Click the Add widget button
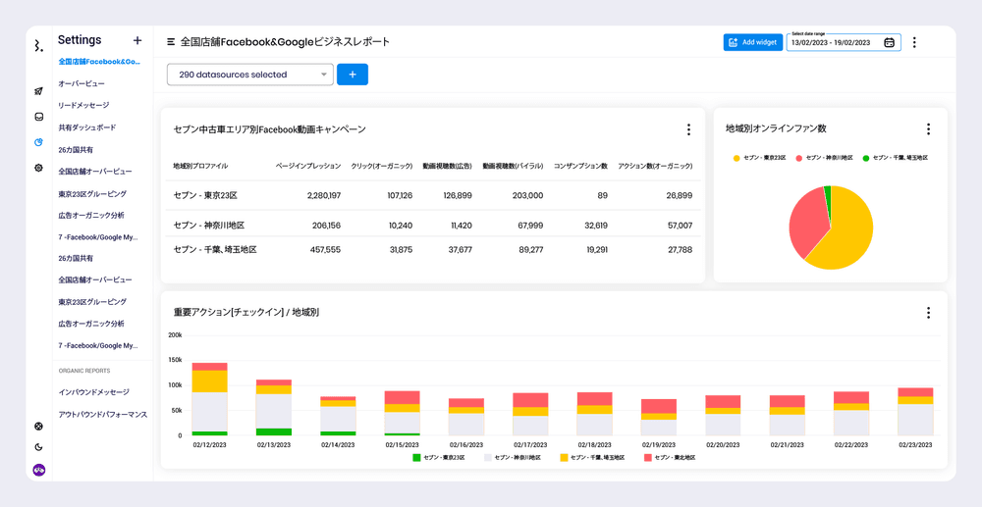The width and height of the screenshot is (982, 507). tap(752, 42)
